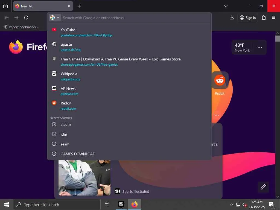The height and width of the screenshot is (210, 280).
Task: Click store.epicgames.com free-games URL
Action: coord(89,65)
